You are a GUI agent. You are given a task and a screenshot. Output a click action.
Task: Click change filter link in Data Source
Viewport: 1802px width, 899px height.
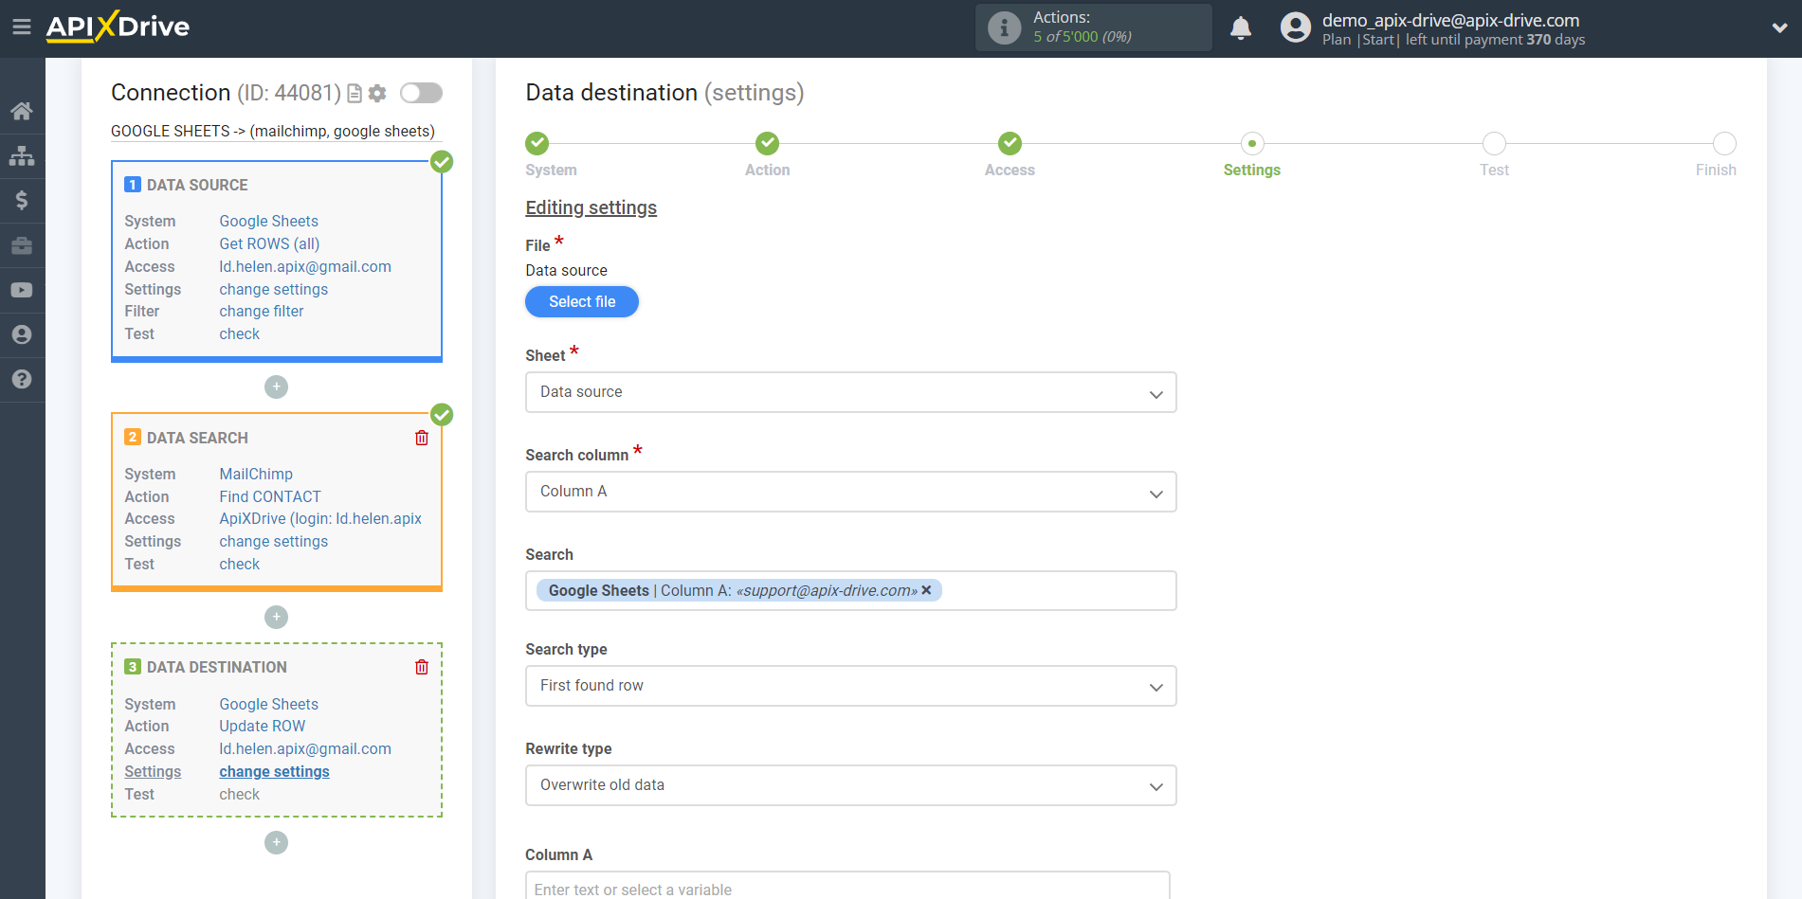(x=262, y=311)
